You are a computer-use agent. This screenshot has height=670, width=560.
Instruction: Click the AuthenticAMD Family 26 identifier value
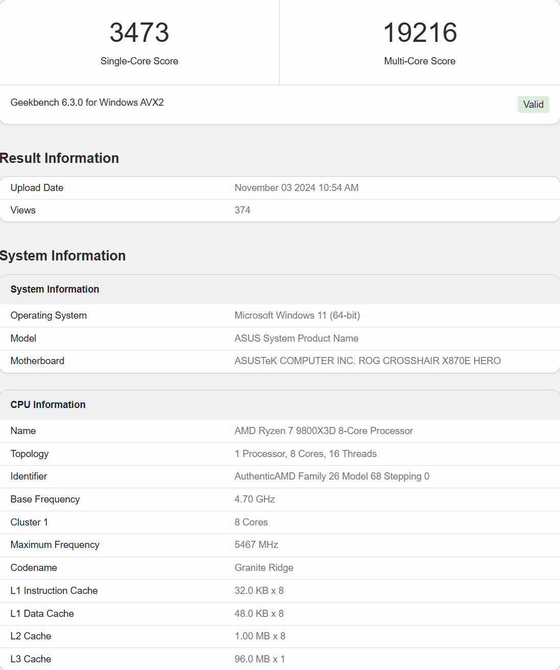coord(331,476)
